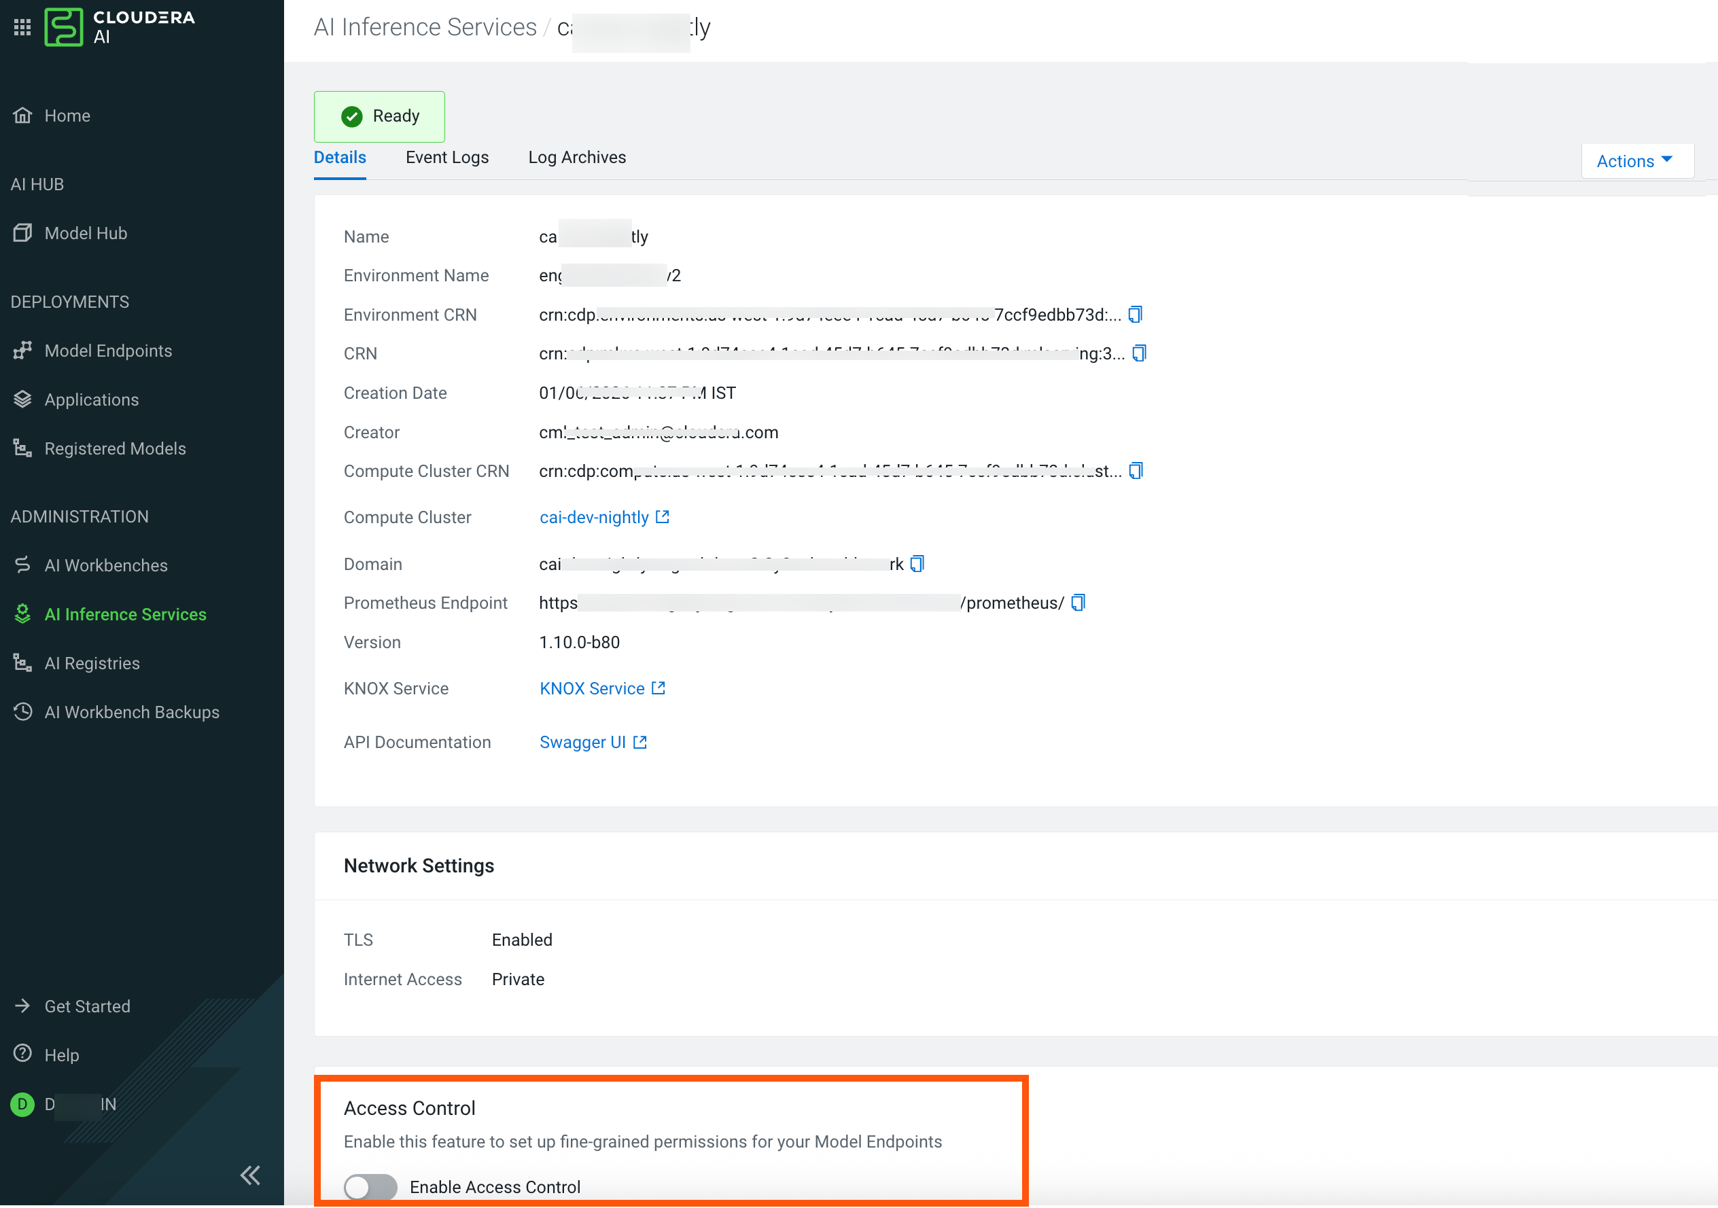Copy the Prometheus Endpoint URL
This screenshot has height=1208, width=1718.
(x=1078, y=603)
